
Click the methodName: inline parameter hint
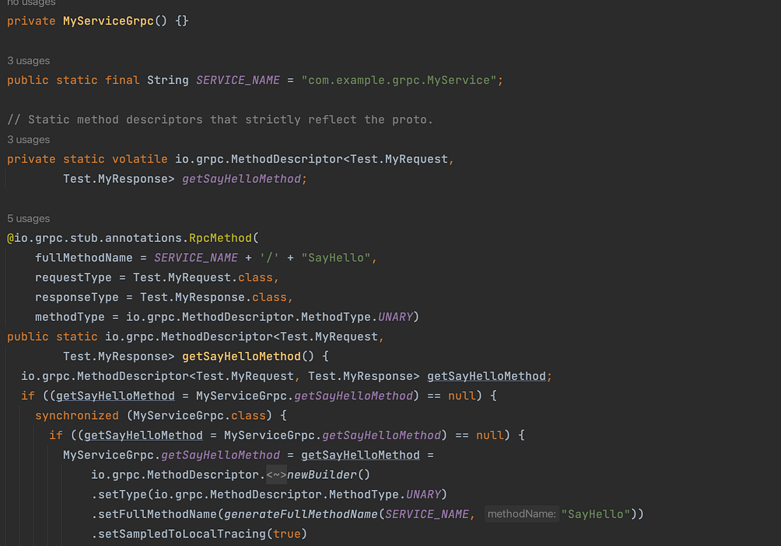click(521, 513)
